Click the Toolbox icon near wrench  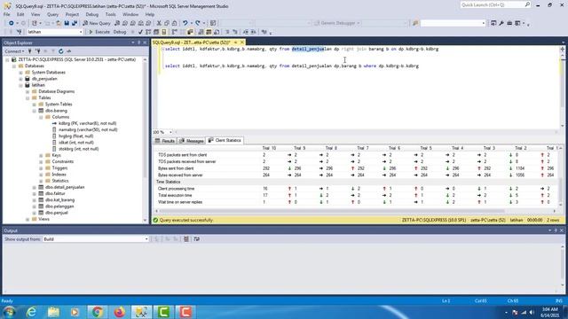coord(509,23)
